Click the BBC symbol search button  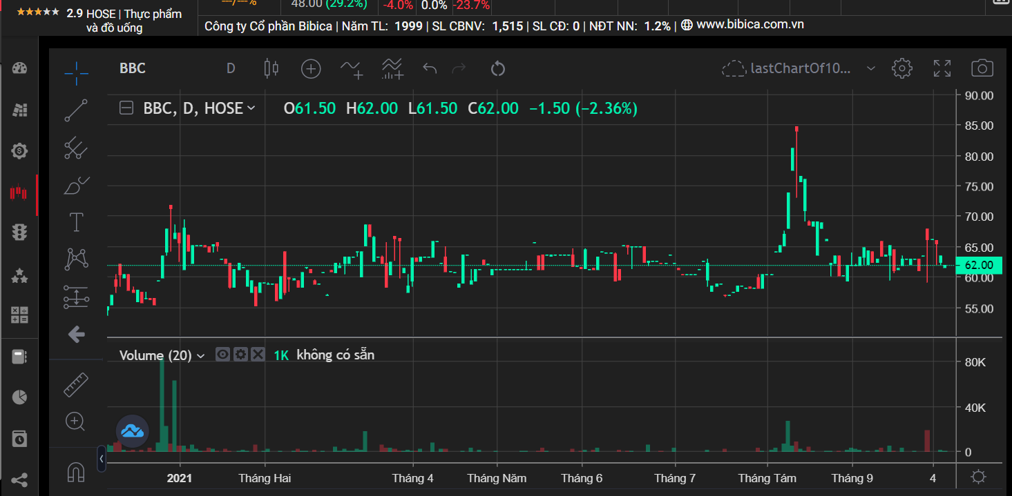pos(133,68)
